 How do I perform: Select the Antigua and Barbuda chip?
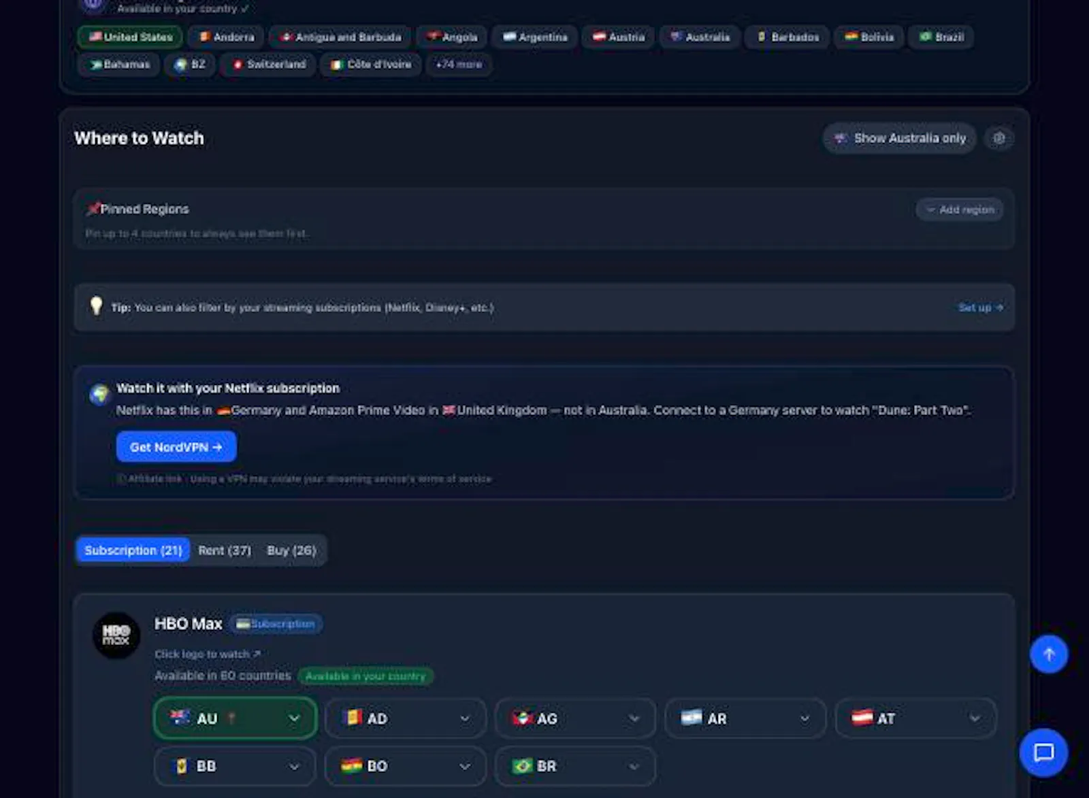tap(340, 37)
